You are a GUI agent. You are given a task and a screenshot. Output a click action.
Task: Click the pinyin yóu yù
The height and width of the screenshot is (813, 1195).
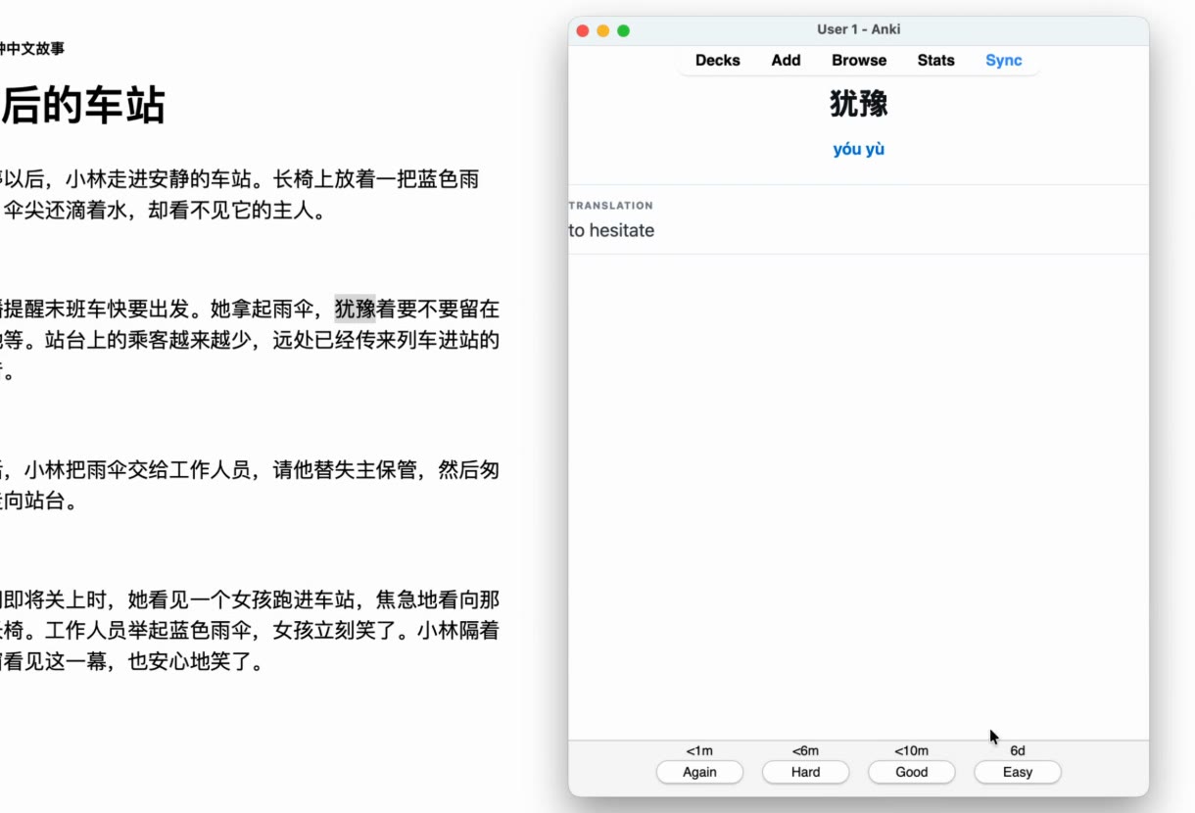tap(859, 149)
